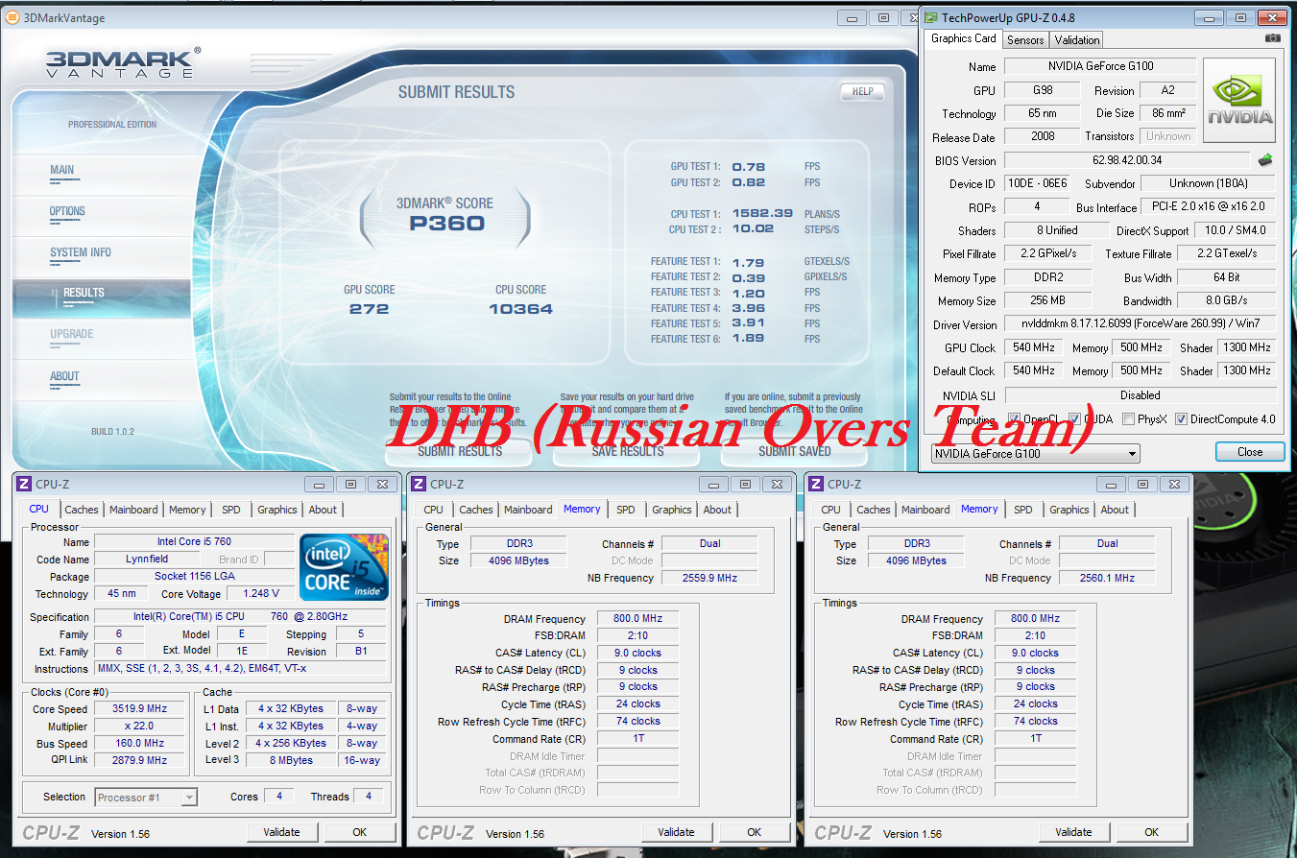This screenshot has height=858, width=1297.
Task: Switch to Memory tab in the CPU-Z window with the Intel logo
Action: click(x=187, y=510)
